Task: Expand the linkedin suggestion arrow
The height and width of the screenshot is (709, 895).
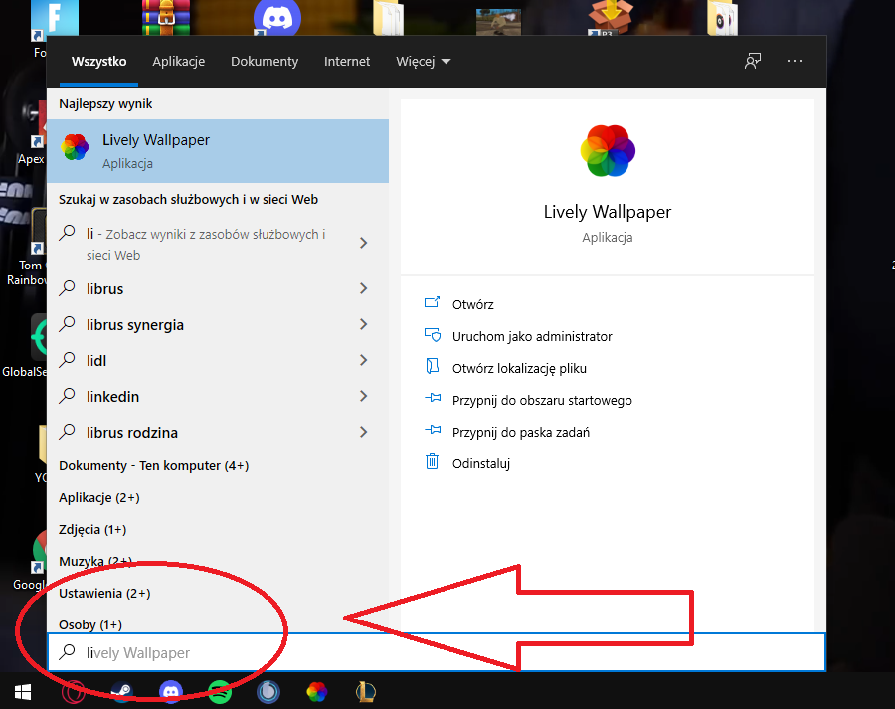Action: coord(364,396)
